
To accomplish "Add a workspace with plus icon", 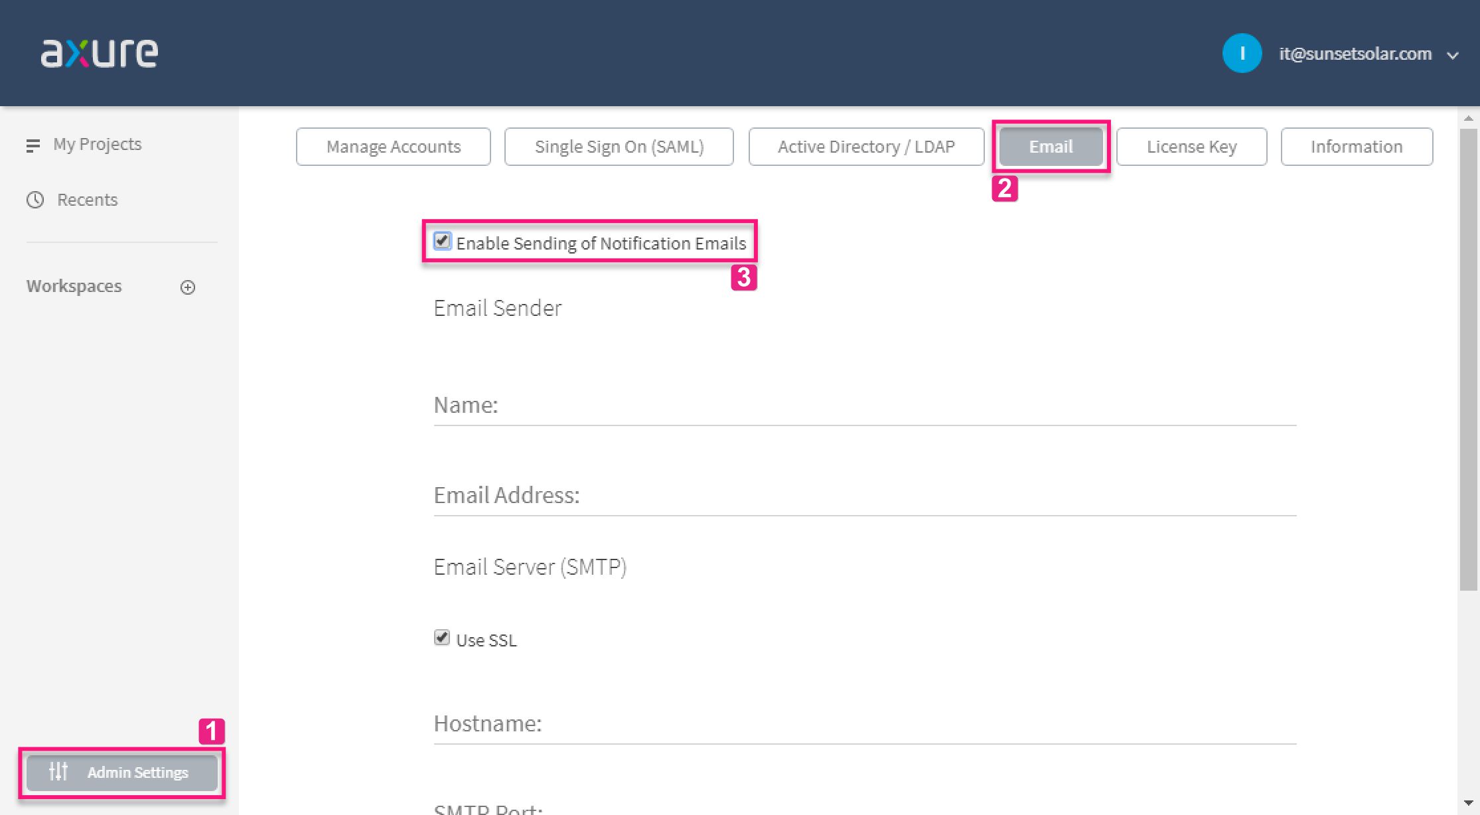I will point(188,287).
